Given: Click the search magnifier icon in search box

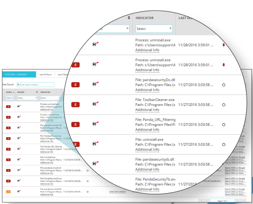Looking at the screenshot, I should coord(18,85).
